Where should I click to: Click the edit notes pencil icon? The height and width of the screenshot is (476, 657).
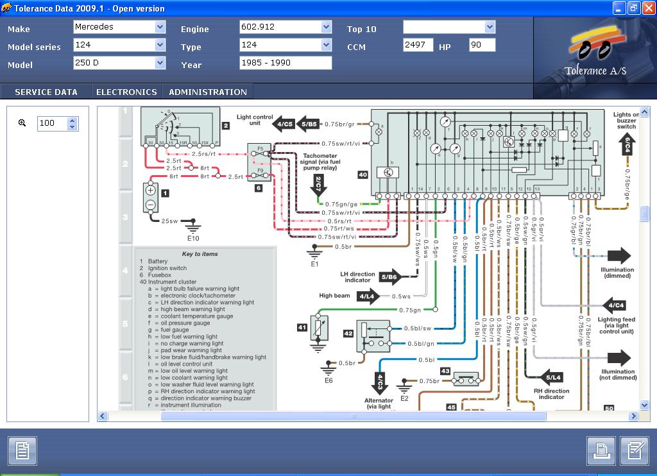pos(635,451)
